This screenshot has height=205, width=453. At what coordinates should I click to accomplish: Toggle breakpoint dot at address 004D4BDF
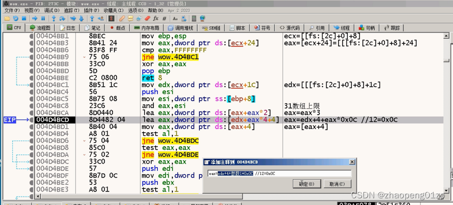coord(31,175)
